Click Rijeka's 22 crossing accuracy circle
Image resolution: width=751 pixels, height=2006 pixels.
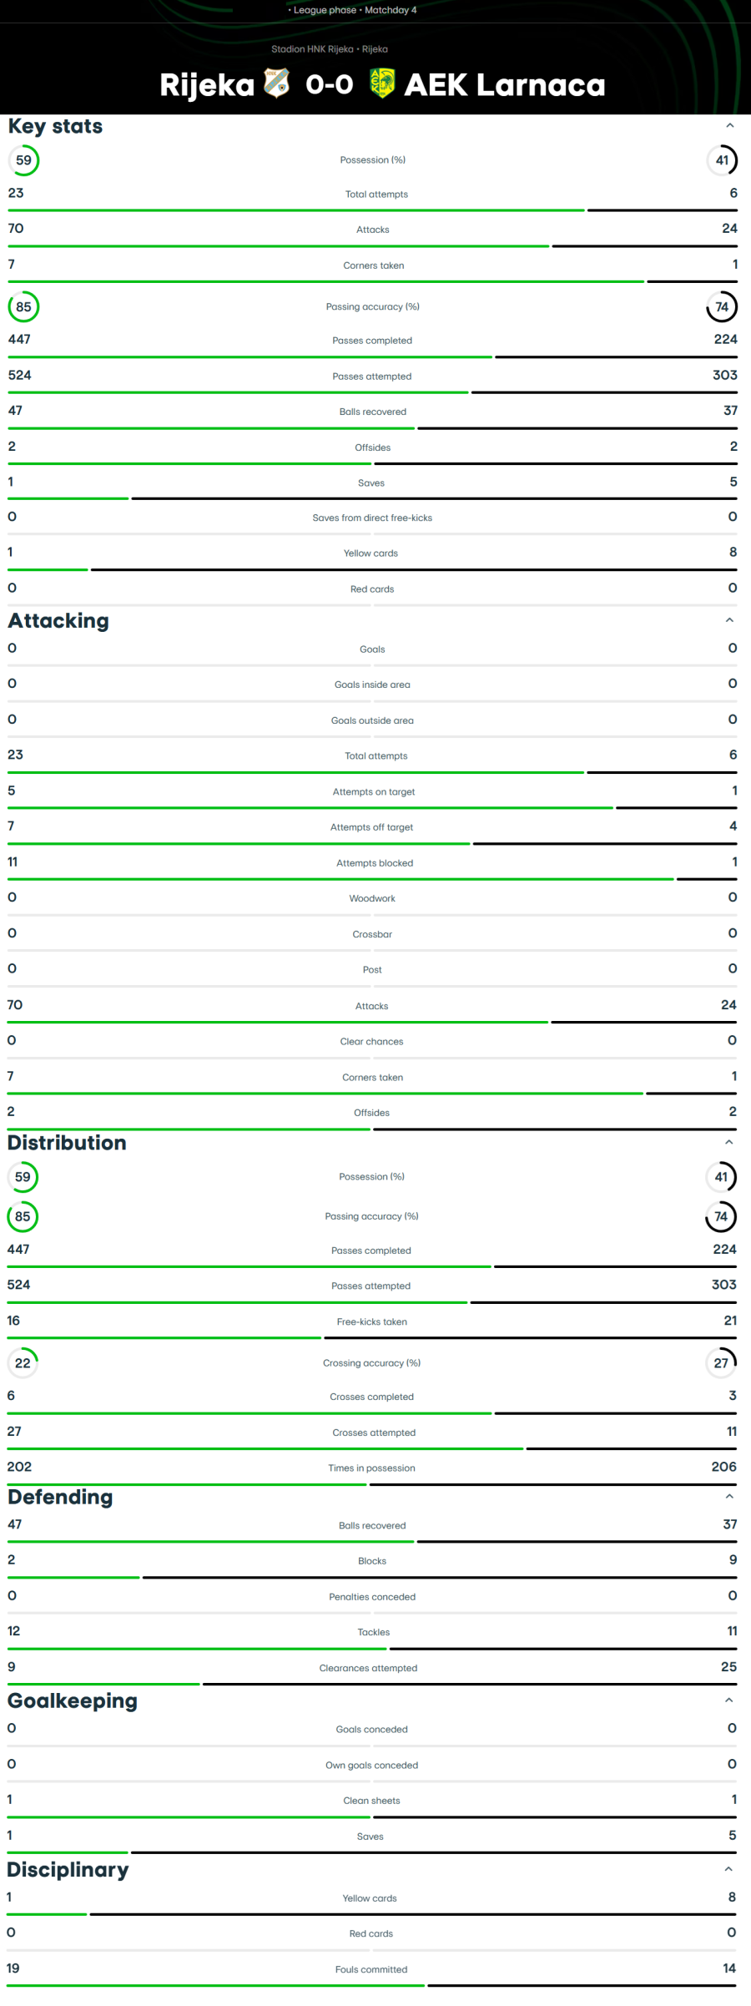(x=23, y=1362)
